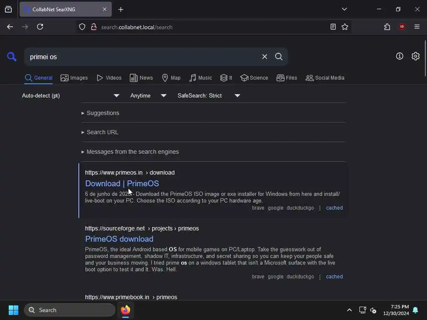Click Firefox in the taskbar
The image size is (427, 320).
click(126, 310)
